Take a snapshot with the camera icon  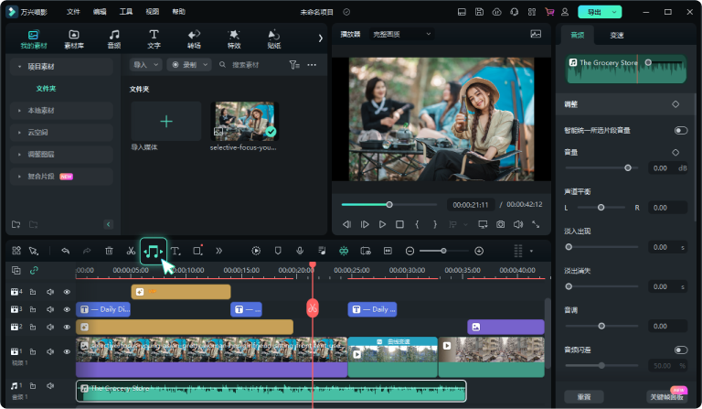point(500,224)
